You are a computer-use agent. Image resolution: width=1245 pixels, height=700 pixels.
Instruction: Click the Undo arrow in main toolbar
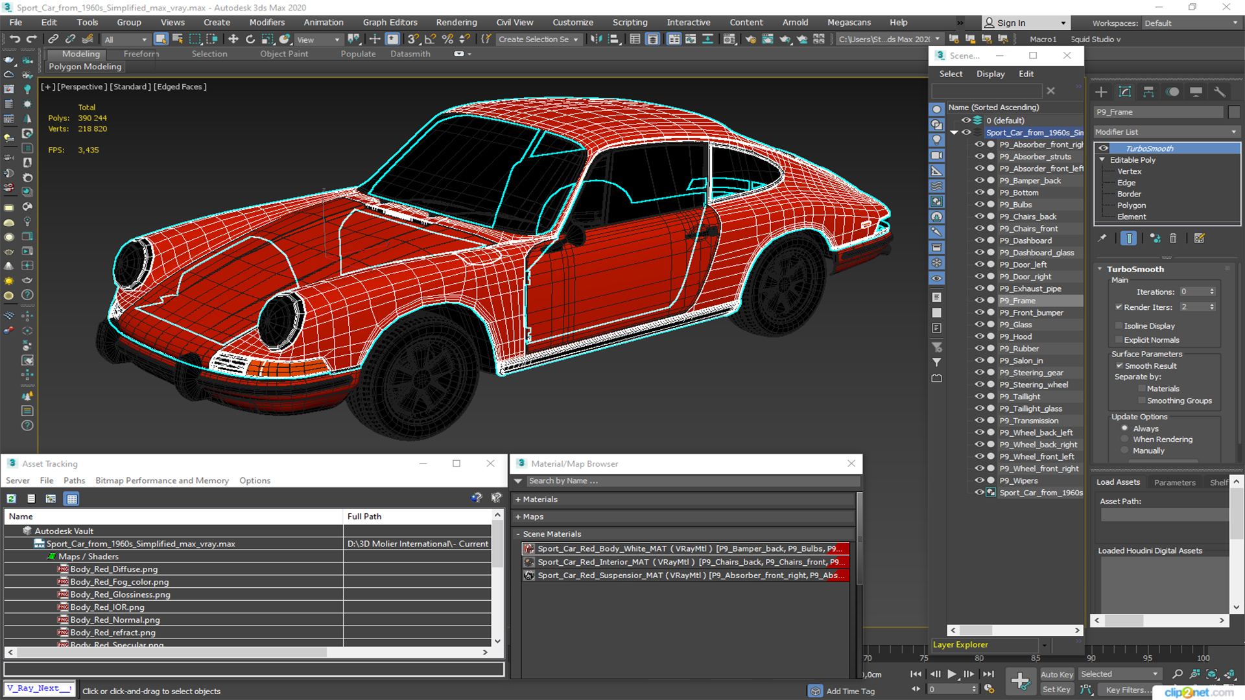click(14, 39)
